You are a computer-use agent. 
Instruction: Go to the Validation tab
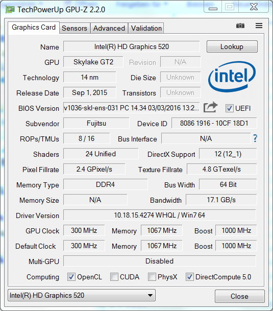[x=146, y=28]
